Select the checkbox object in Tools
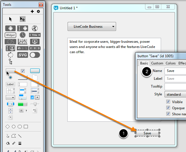 (x=23, y=71)
